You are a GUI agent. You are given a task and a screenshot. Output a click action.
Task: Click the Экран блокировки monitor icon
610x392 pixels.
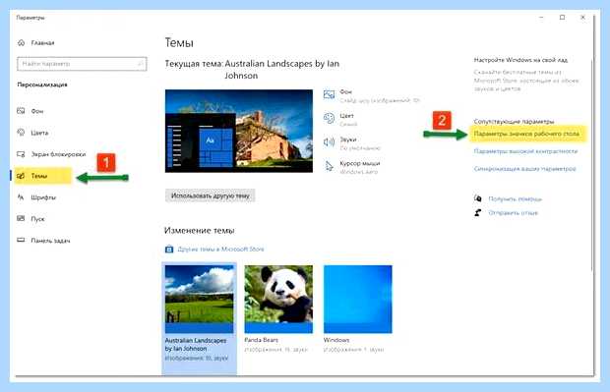coord(21,154)
